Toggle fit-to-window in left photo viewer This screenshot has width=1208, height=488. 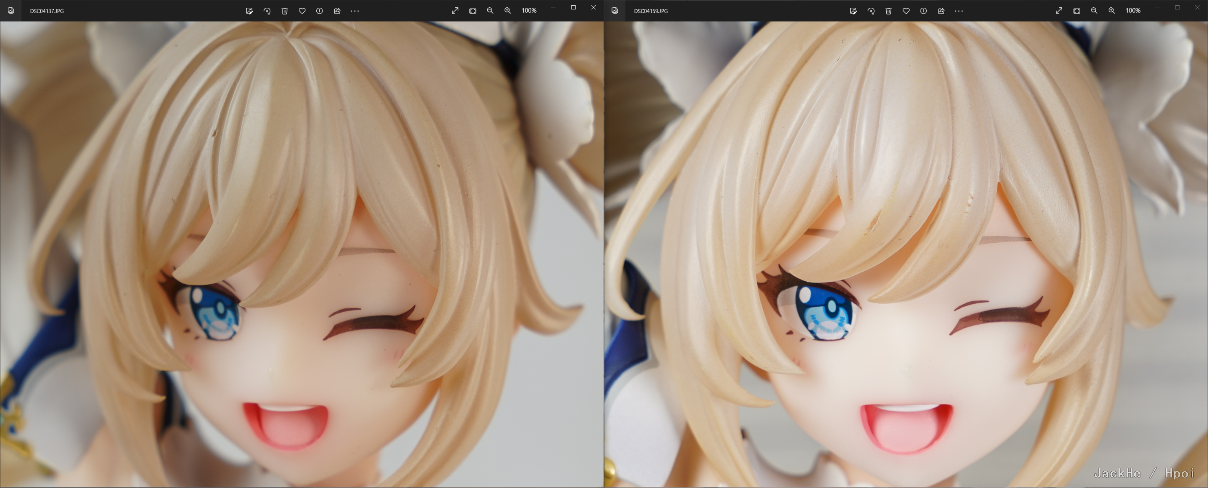pyautogui.click(x=473, y=10)
